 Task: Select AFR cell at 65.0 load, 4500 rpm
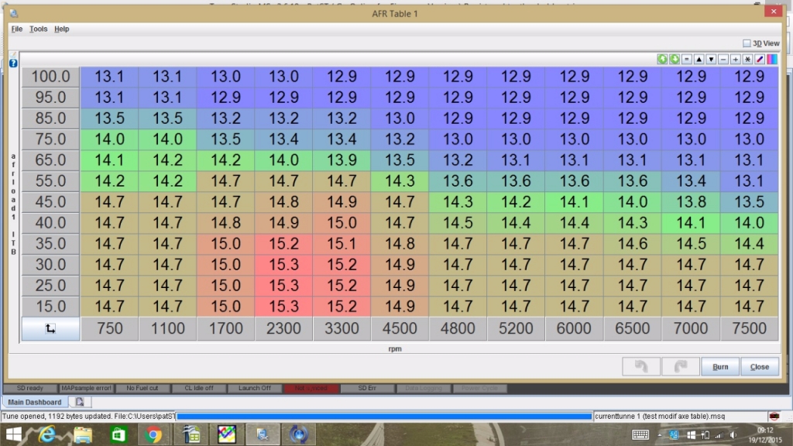click(400, 160)
